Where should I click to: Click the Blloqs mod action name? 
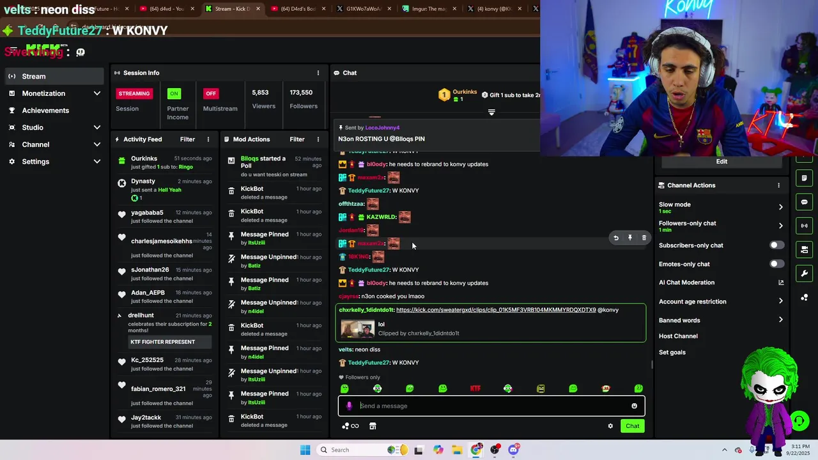point(250,158)
